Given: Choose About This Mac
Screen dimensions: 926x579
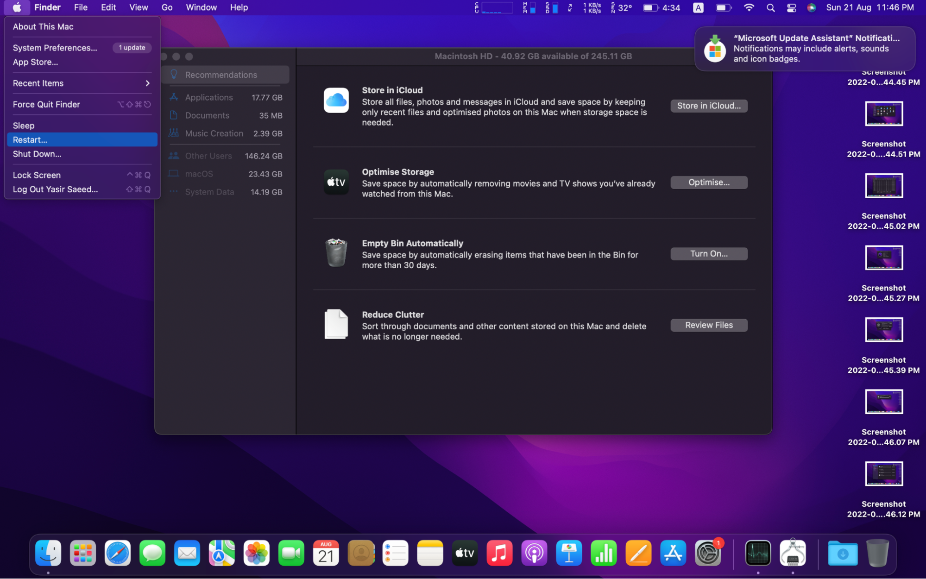Looking at the screenshot, I should point(82,27).
